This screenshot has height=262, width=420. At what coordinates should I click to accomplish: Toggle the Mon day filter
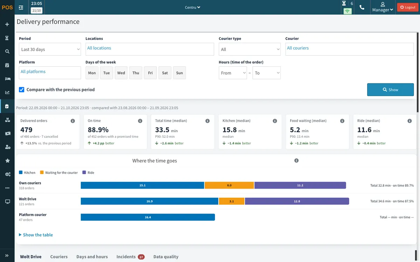92,73
